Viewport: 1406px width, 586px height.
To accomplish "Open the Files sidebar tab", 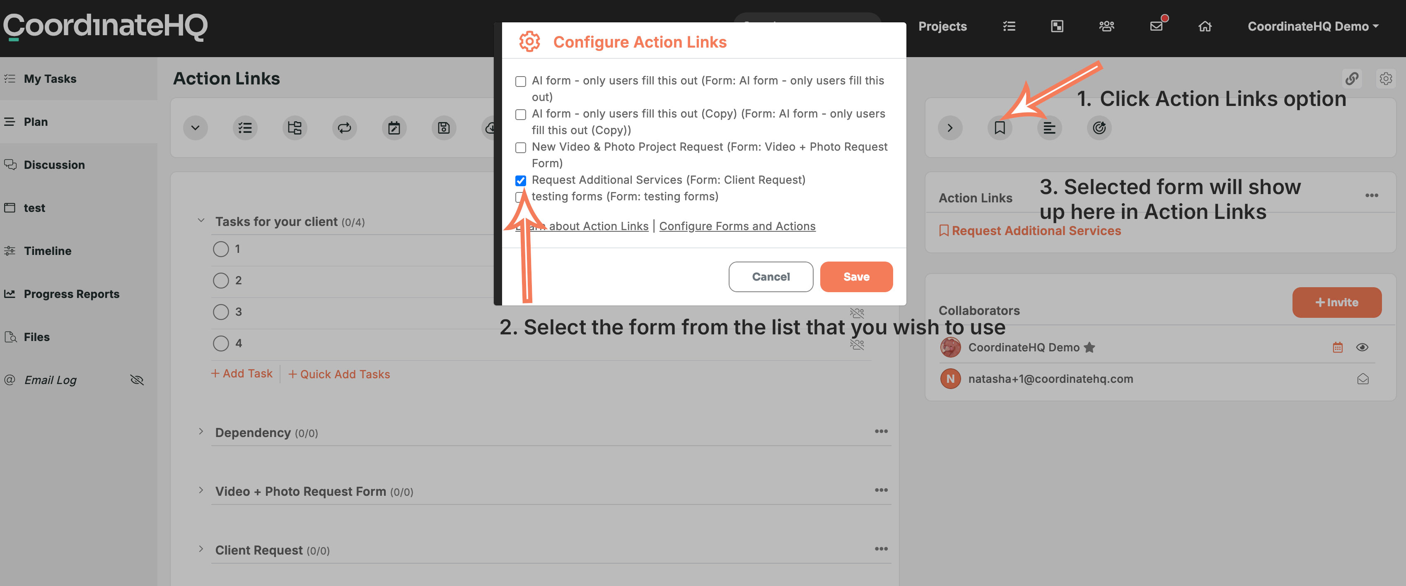I will pos(79,337).
